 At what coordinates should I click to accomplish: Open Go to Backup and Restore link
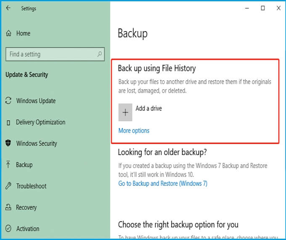tap(163, 184)
